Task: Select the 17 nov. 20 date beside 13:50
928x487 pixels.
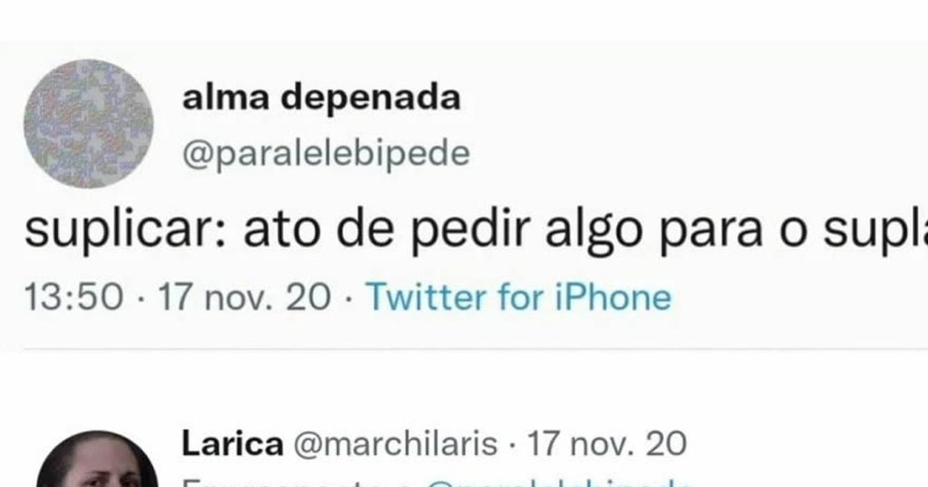Action: pyautogui.click(x=244, y=297)
